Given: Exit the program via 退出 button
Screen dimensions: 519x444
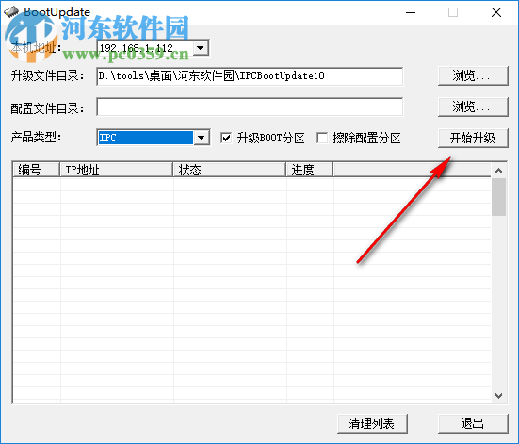Looking at the screenshot, I should tap(473, 423).
